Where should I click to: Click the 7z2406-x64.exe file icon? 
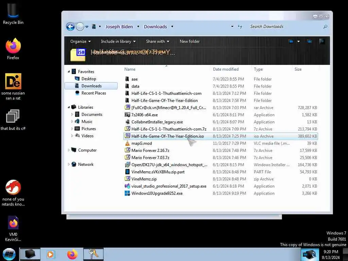(127, 115)
